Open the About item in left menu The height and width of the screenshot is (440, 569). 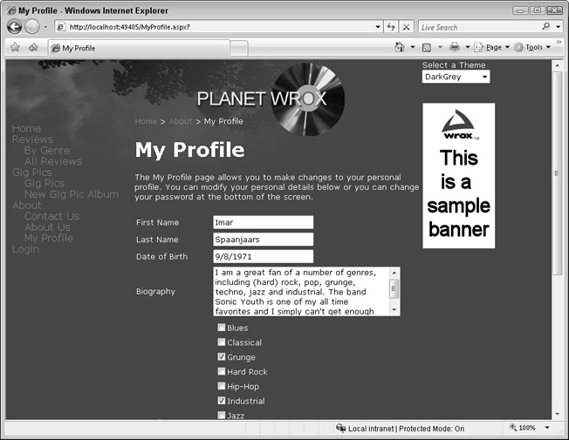(x=27, y=205)
